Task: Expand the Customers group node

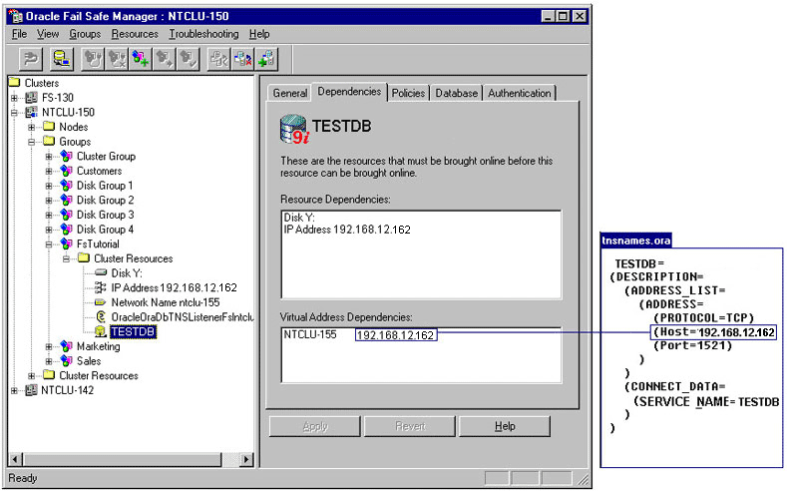Action: coord(49,172)
